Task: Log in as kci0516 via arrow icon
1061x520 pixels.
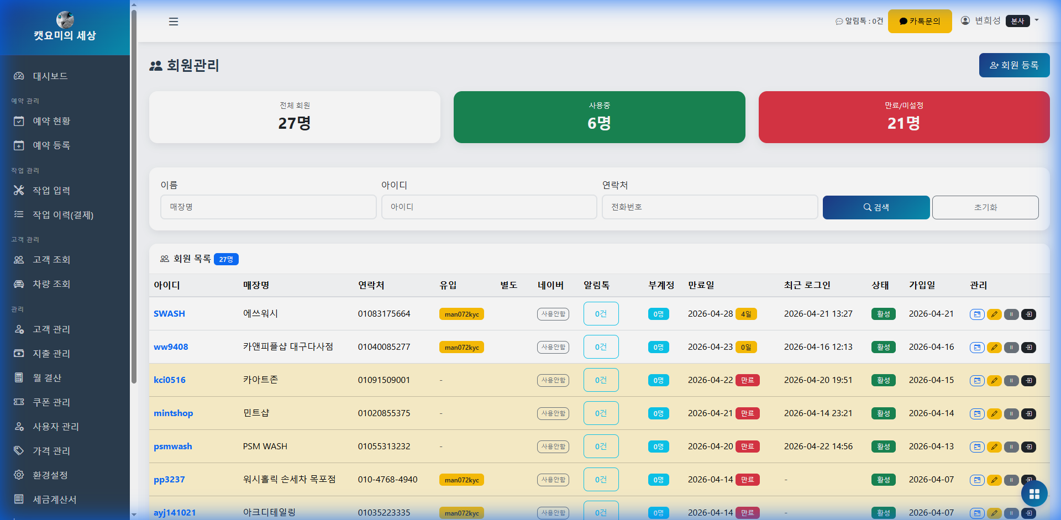Action: pyautogui.click(x=1028, y=381)
